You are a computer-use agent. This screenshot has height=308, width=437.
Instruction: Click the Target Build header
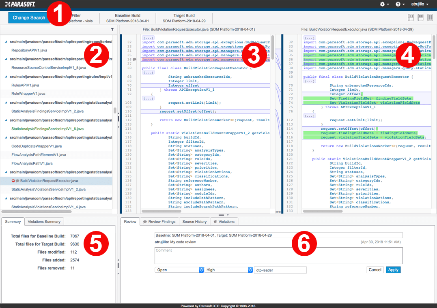pyautogui.click(x=184, y=18)
